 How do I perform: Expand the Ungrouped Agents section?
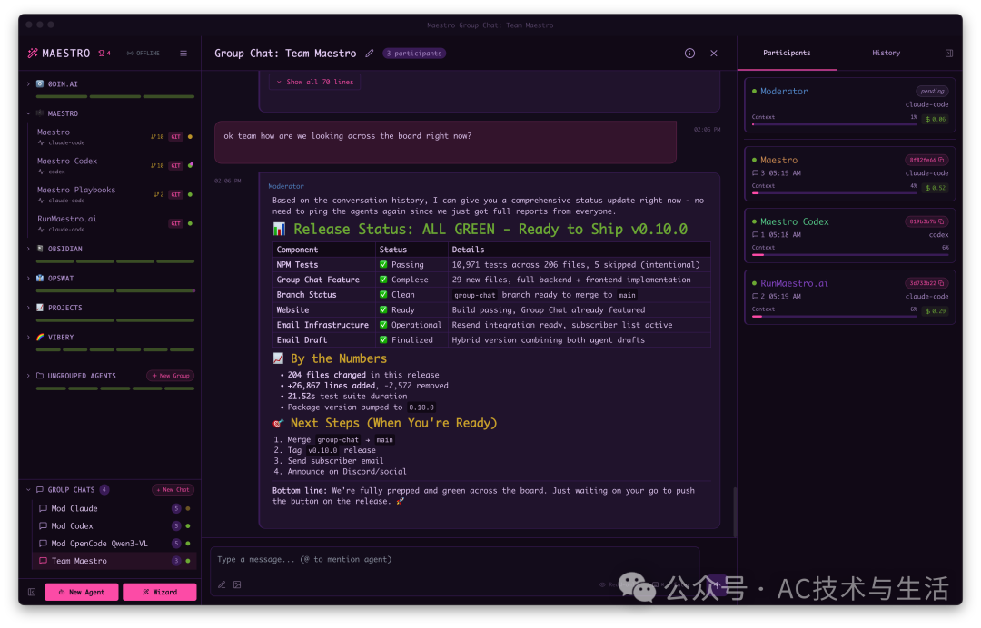28,376
